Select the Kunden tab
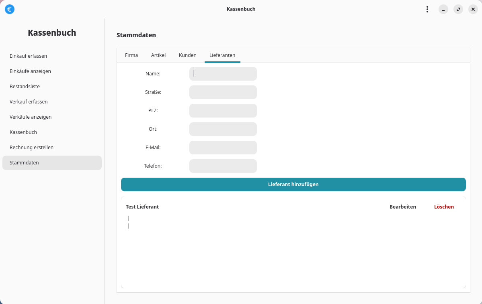 187,55
